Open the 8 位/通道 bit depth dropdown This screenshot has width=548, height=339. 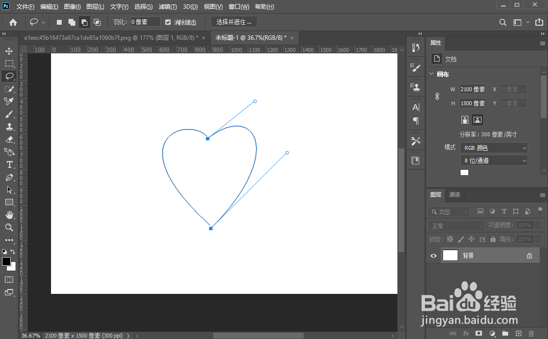coord(494,161)
